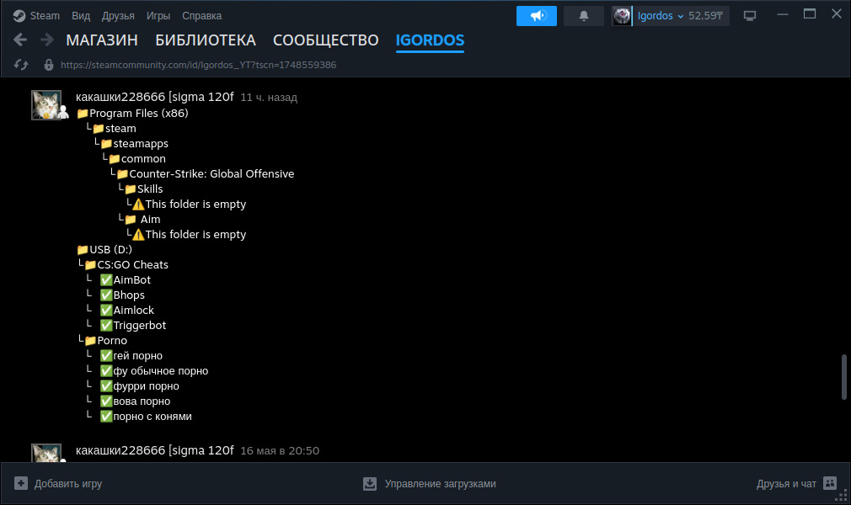Click 'Counter-Strike: Global Offensive' text
The width and height of the screenshot is (851, 505).
pyautogui.click(x=211, y=174)
